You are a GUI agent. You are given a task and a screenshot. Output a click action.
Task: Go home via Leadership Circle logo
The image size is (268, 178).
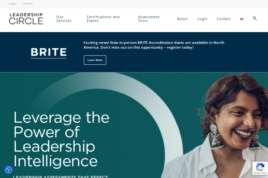click(x=26, y=19)
